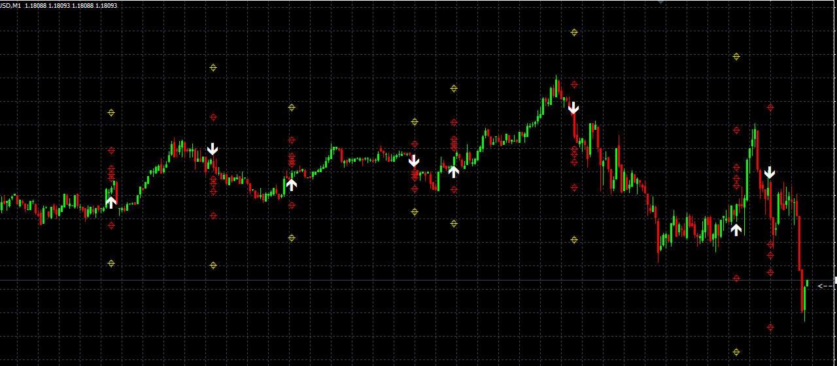Screen dimensions: 837x366
Task: Click the first white down arrow from the left
Action: coord(213,149)
